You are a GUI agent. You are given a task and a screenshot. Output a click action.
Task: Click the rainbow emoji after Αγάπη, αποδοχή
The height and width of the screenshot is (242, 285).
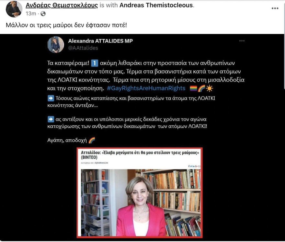[92, 140]
